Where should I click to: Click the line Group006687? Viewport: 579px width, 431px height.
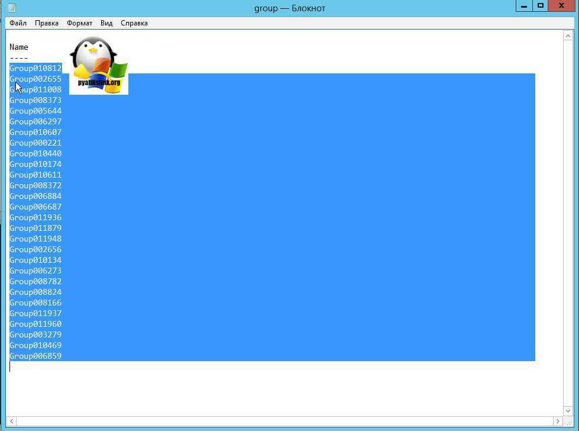pos(35,207)
